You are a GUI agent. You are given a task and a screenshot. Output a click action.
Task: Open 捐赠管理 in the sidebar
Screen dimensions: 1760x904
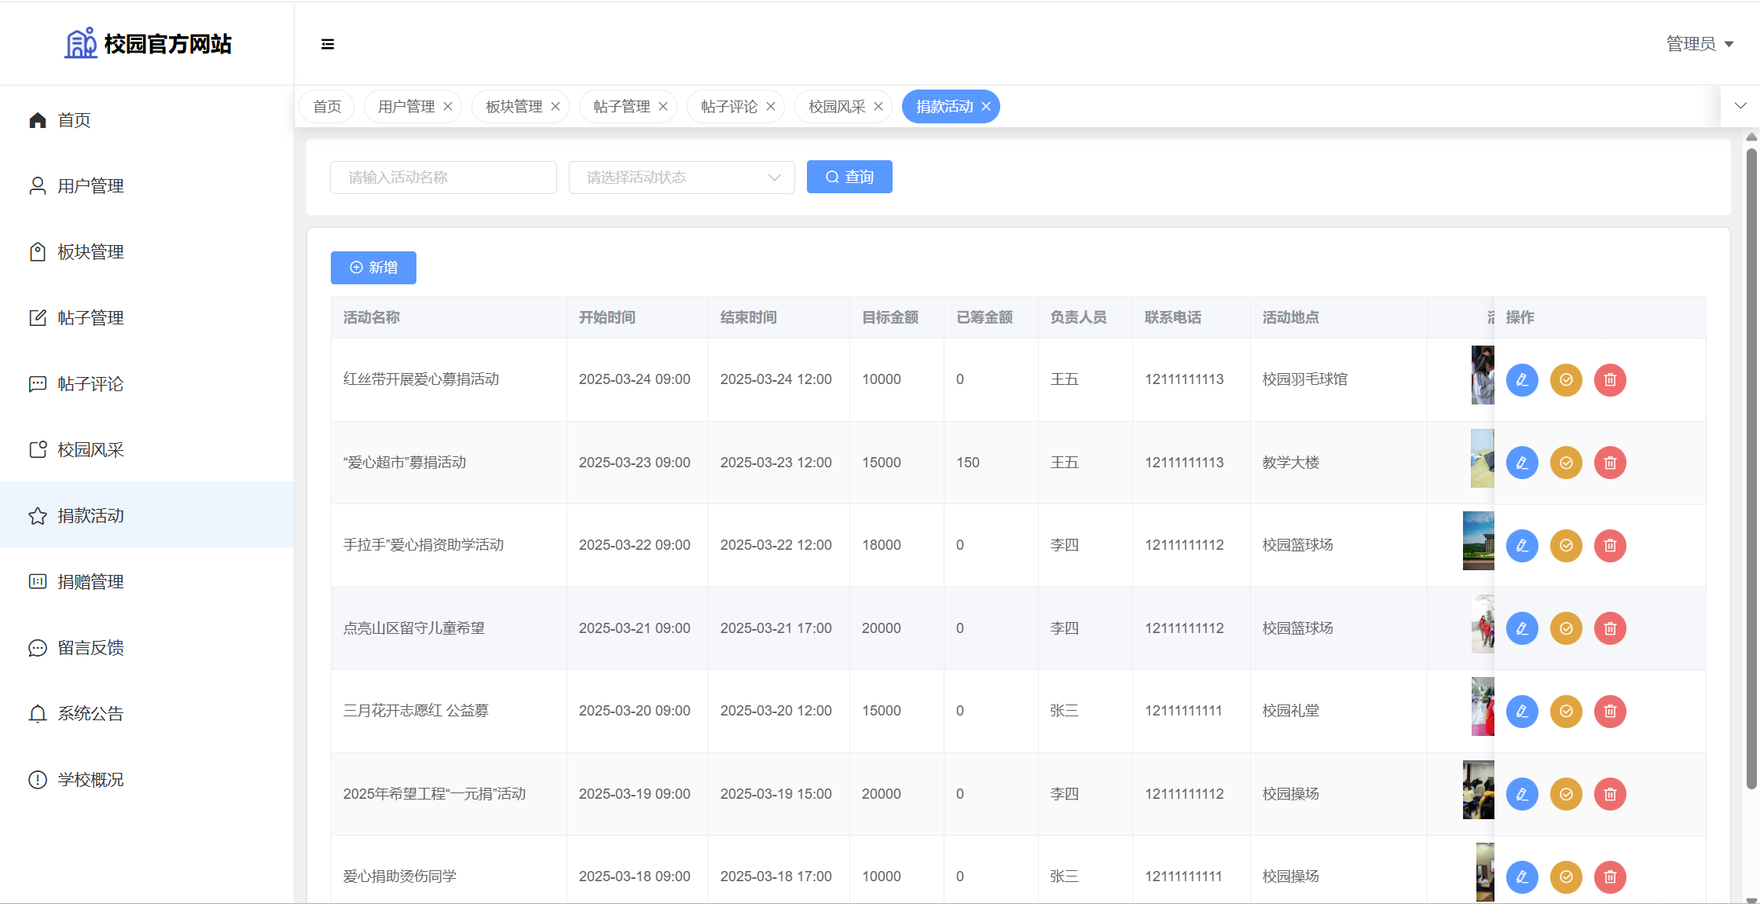[x=90, y=582]
